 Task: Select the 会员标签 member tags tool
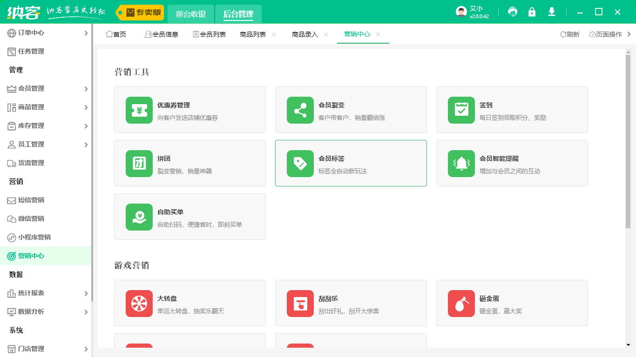(331, 159)
